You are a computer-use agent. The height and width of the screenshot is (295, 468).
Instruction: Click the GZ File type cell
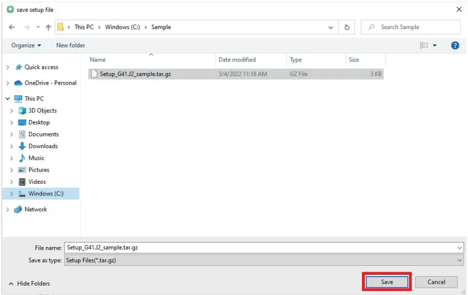(x=298, y=74)
